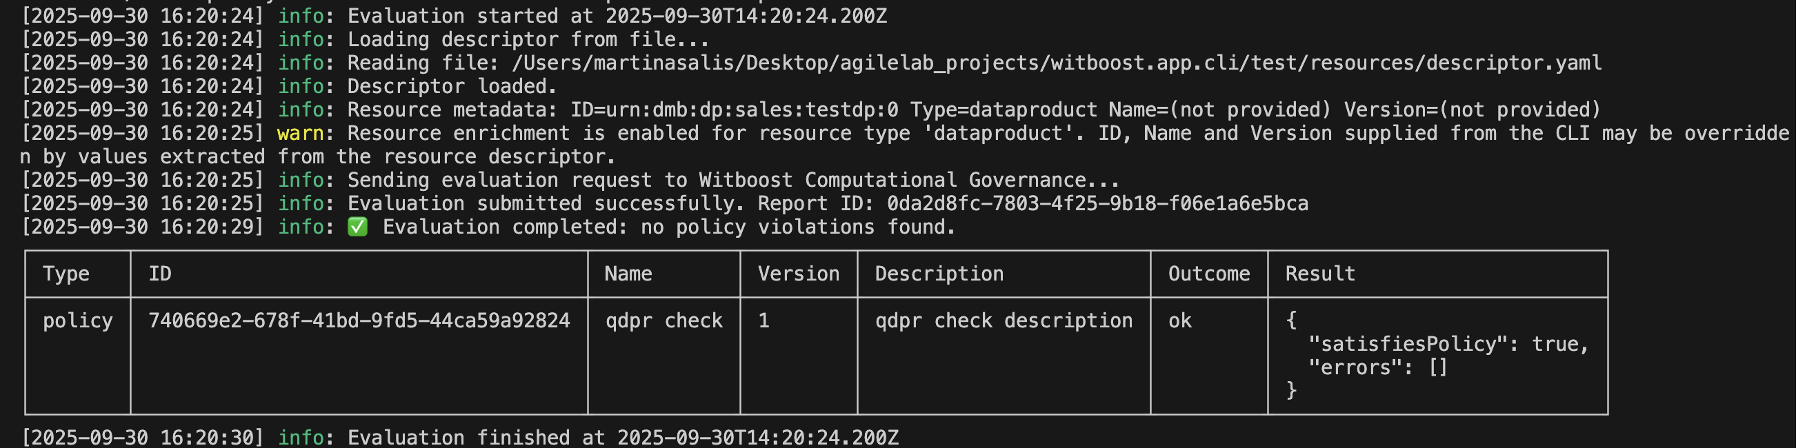Click the 'ok' outcome cell
1796x448 pixels.
coord(1179,320)
